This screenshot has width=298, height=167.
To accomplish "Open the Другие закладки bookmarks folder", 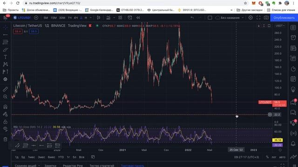I will (x=250, y=10).
